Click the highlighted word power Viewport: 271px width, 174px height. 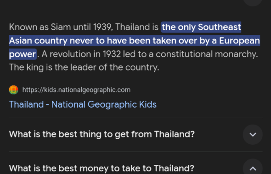pos(23,54)
